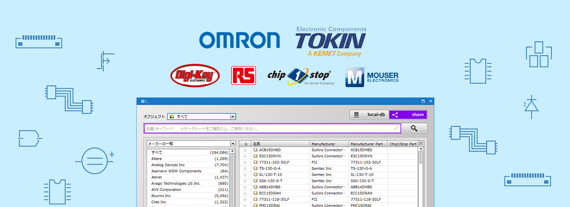
Task: Toggle favorite star for SSK-130-S-T
Action: (245, 181)
